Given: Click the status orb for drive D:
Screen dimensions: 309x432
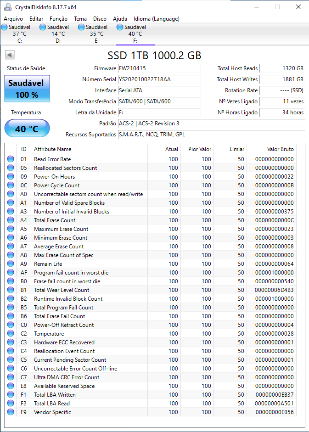Looking at the screenshot, I should [x=43, y=27].
